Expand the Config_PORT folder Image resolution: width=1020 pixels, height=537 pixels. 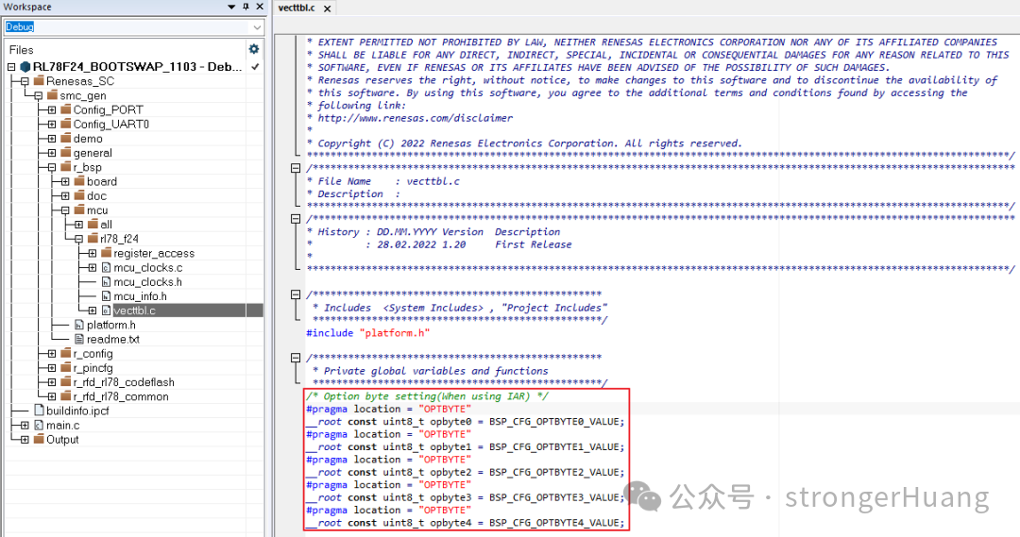[52, 110]
